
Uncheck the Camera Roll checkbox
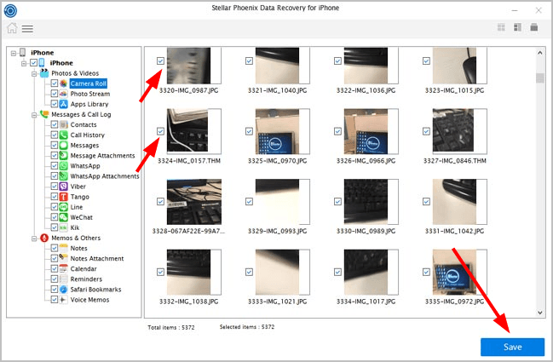pos(55,83)
